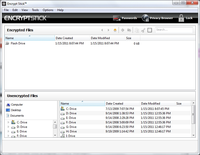Click the Privacy Browser label
The height and width of the screenshot is (155, 200).
161,18
